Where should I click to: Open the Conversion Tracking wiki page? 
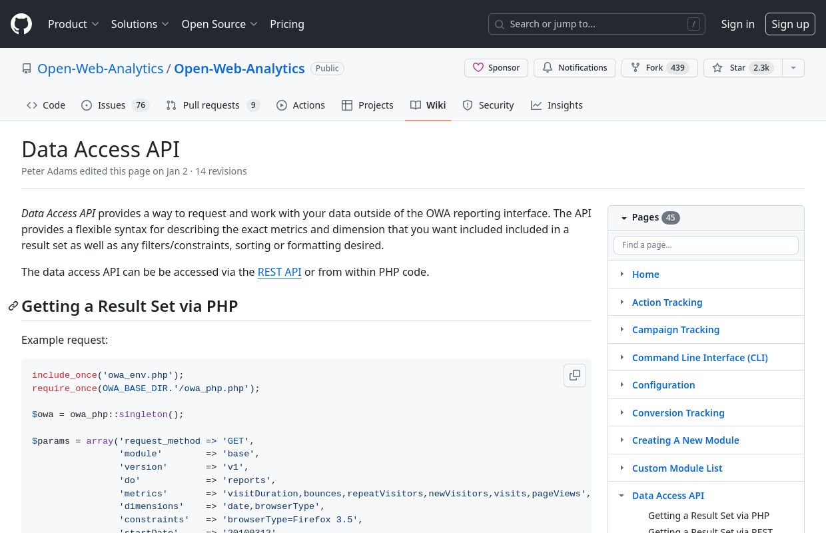pyautogui.click(x=678, y=413)
